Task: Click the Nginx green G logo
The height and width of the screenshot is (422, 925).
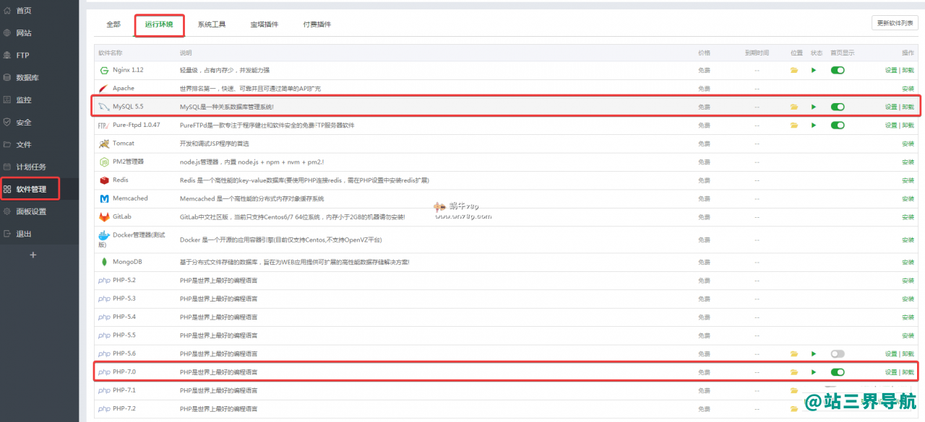Action: [104, 70]
